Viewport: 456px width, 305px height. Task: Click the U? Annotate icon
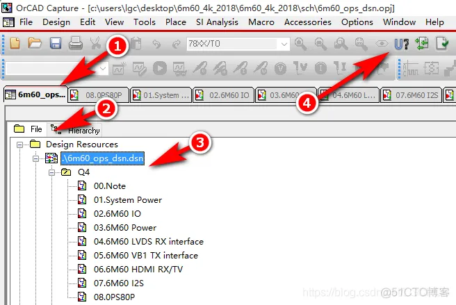click(x=402, y=44)
